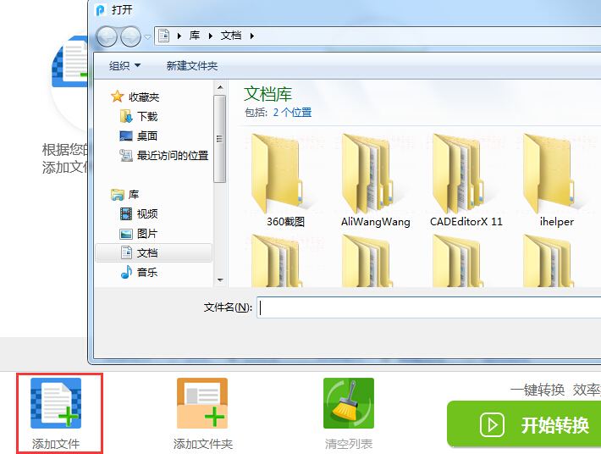Screen dimensions: 601x454
Task: Click the download folder icon beside 下载
Action: (126, 116)
